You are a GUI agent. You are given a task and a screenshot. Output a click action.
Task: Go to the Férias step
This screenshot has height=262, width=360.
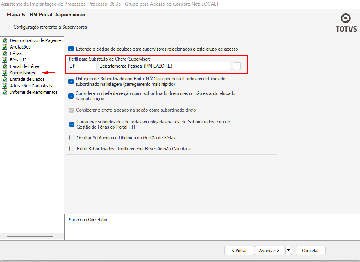15,53
